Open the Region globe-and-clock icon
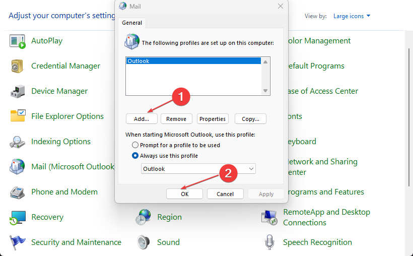The width and height of the screenshot is (413, 256). [143, 217]
